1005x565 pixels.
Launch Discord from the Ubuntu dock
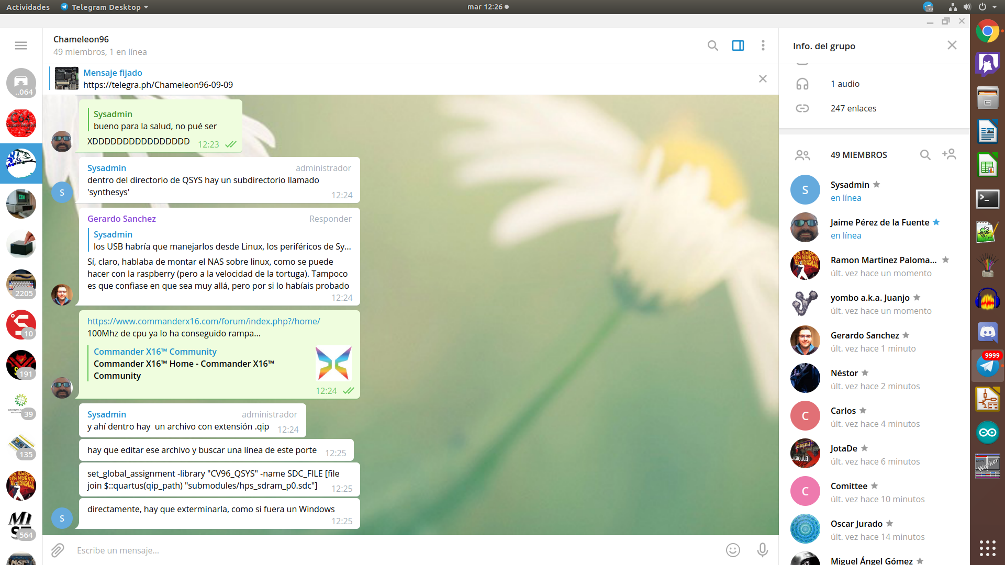tap(987, 332)
